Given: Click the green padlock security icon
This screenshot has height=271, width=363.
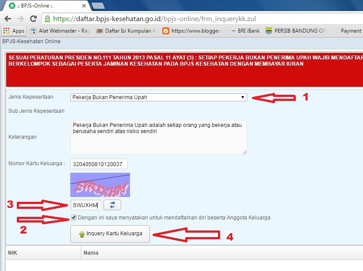Looking at the screenshot, I should click(47, 19).
